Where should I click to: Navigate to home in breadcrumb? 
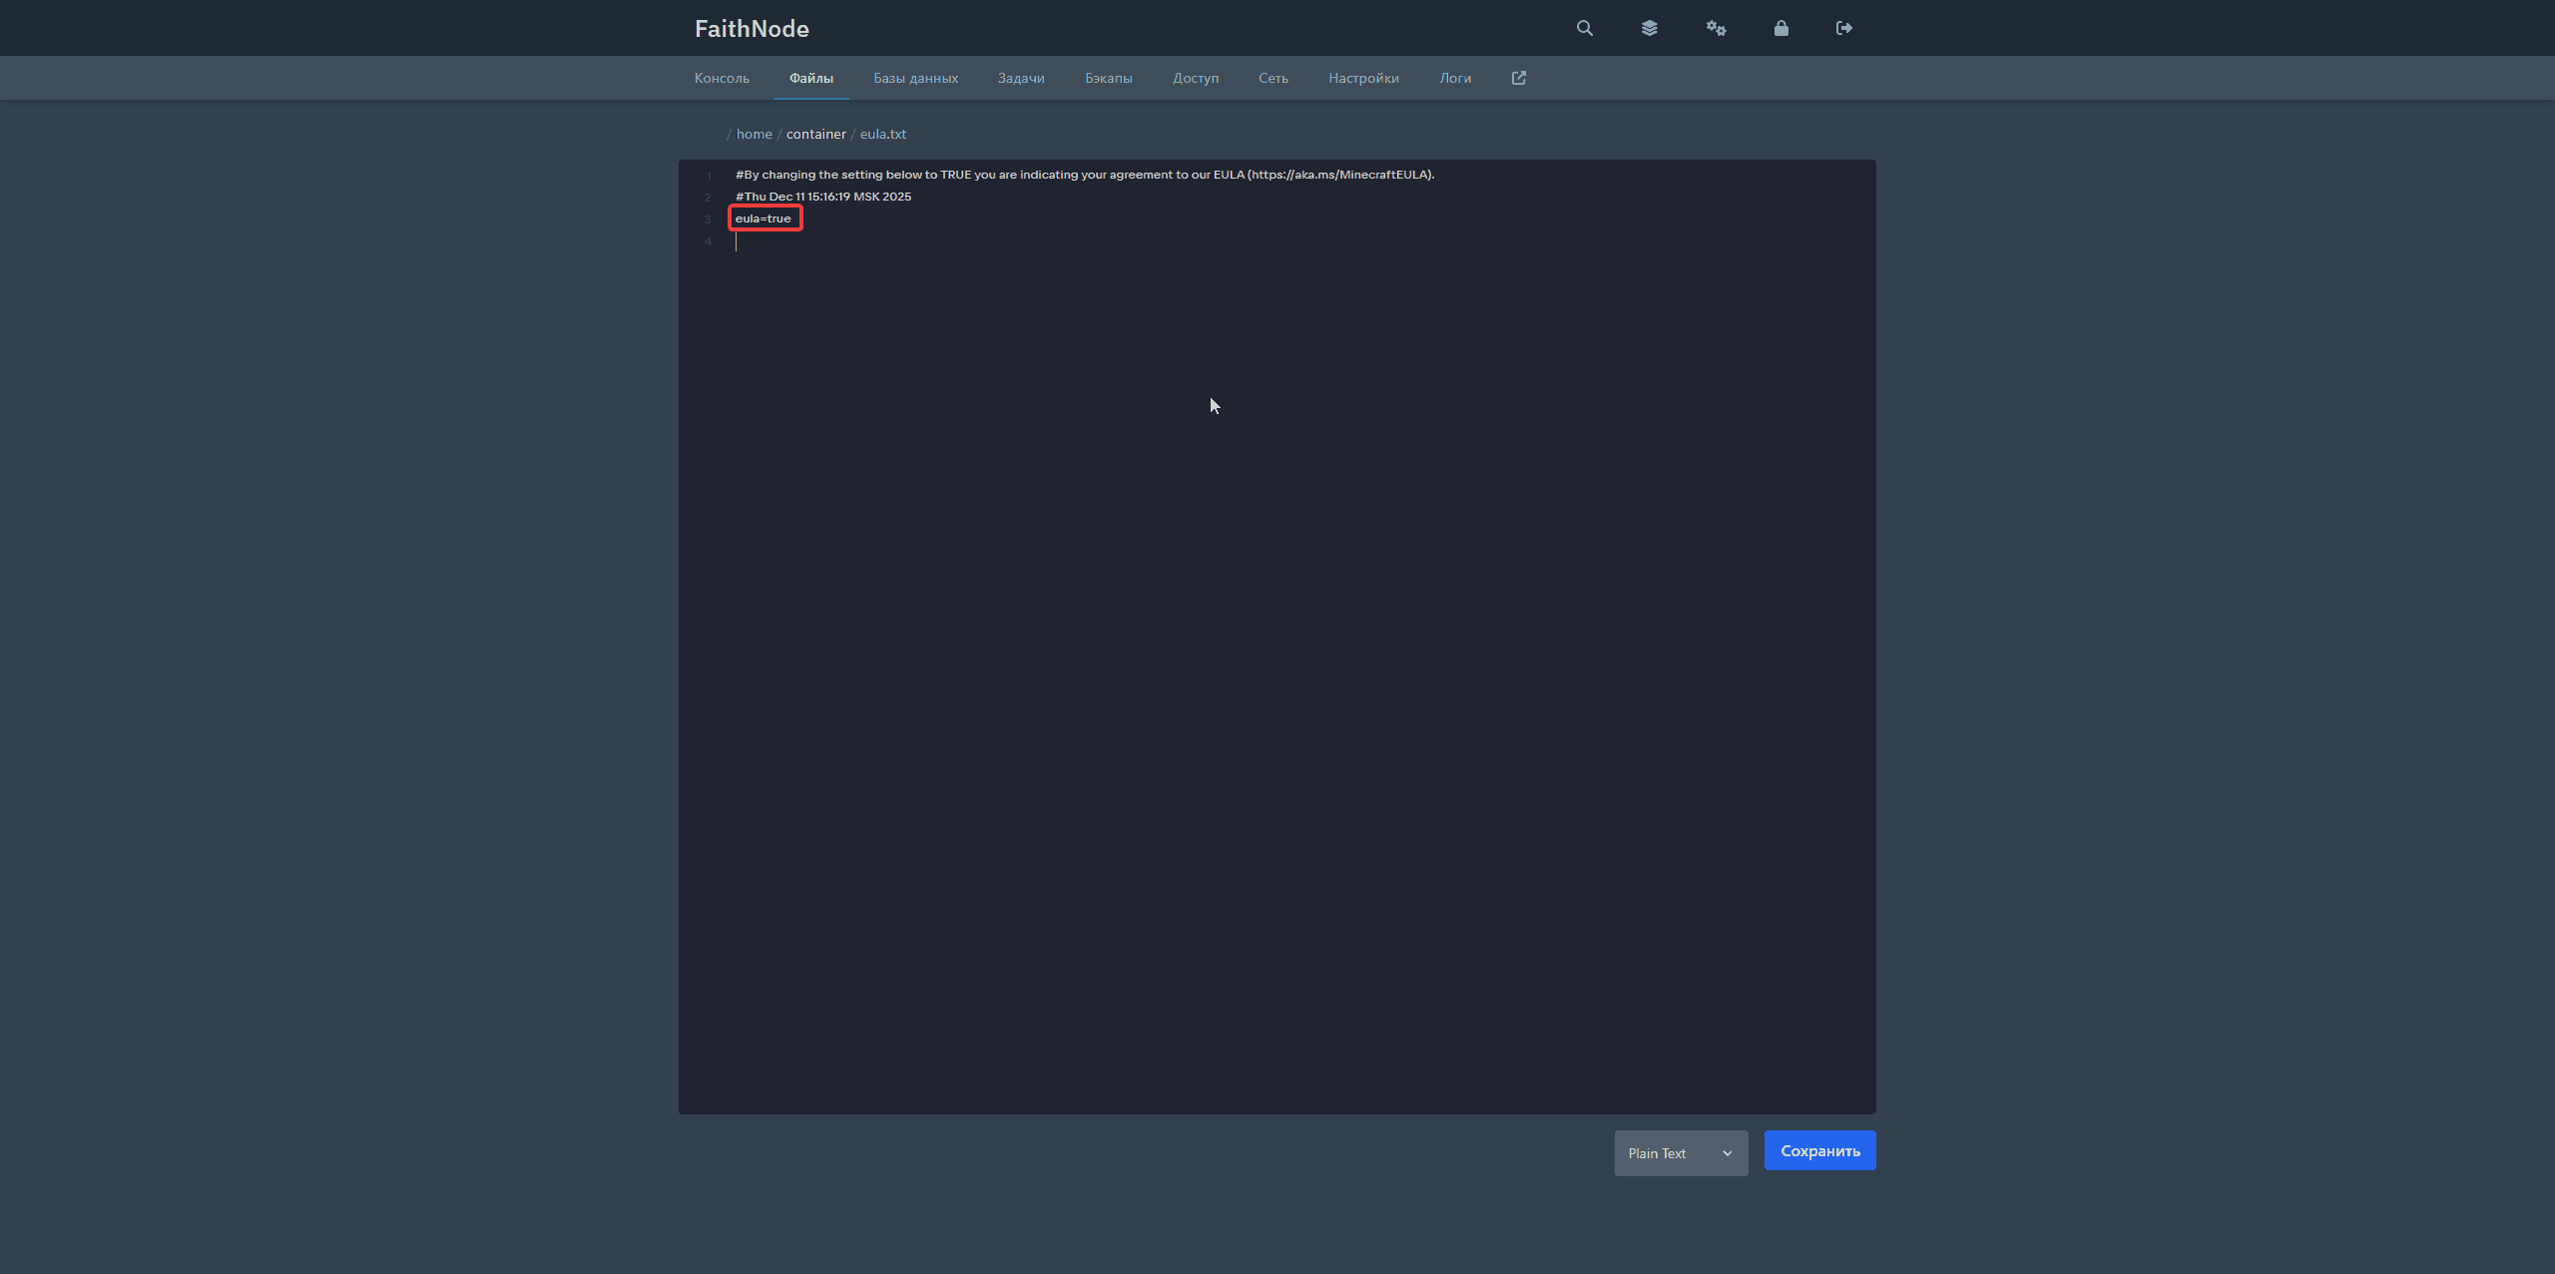754,134
